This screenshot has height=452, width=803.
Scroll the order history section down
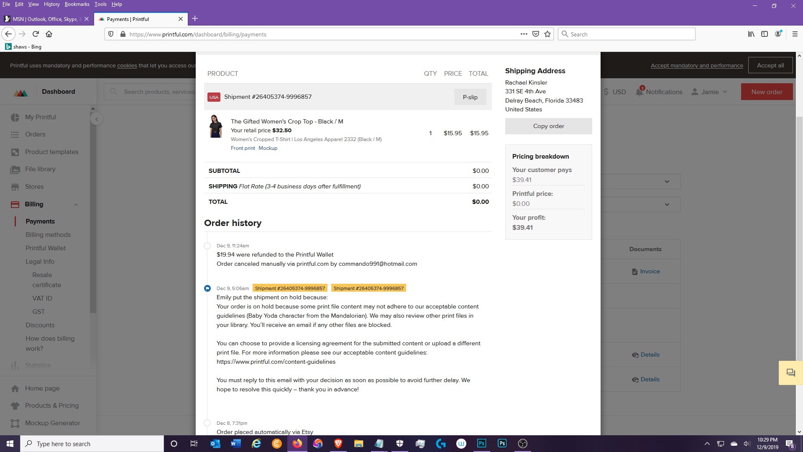click(x=348, y=331)
